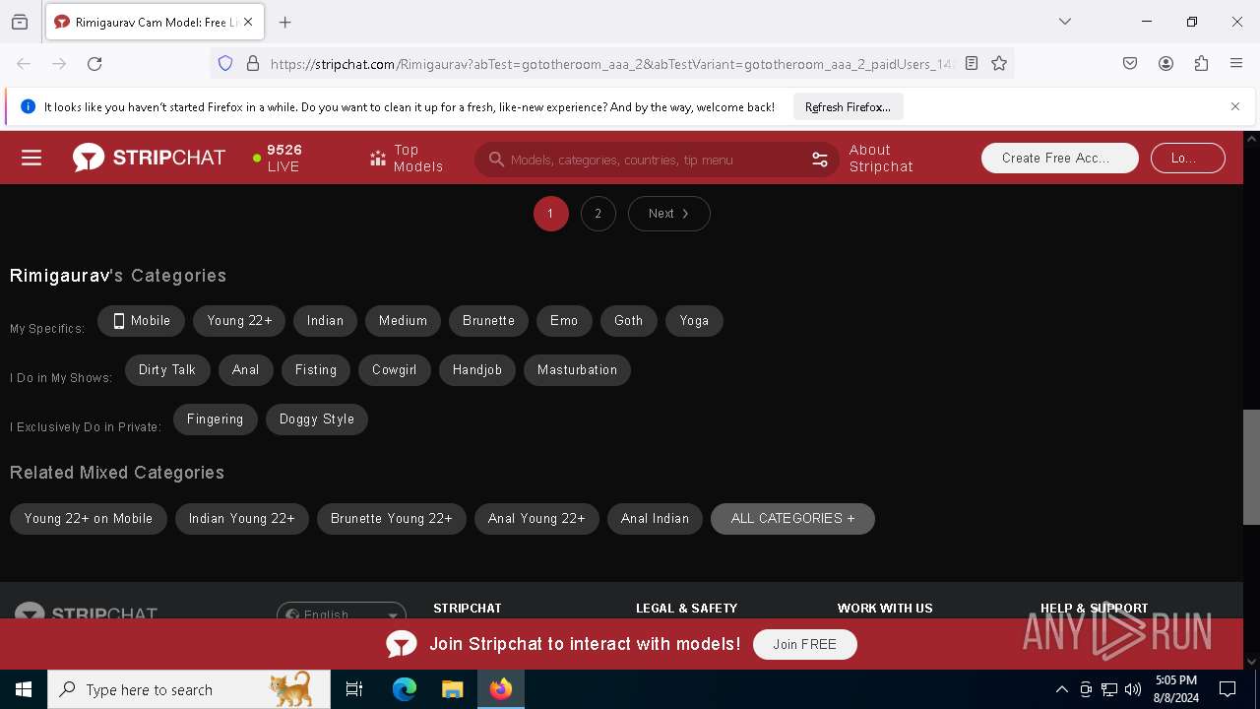Viewport: 1260px width, 709px height.
Task: Go back to previous page
Action: (24, 63)
